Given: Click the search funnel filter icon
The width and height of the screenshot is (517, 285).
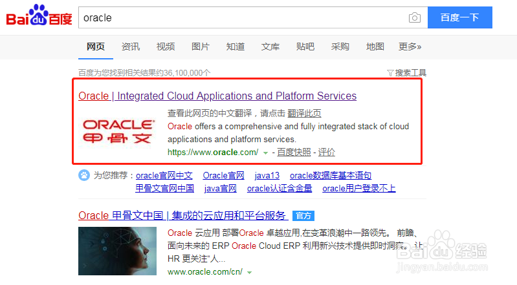Looking at the screenshot, I should [390, 73].
